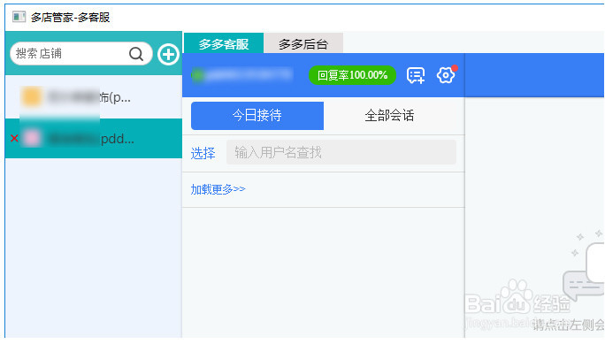605x344 pixels.
Task: Open the settings gear icon
Action: (446, 75)
